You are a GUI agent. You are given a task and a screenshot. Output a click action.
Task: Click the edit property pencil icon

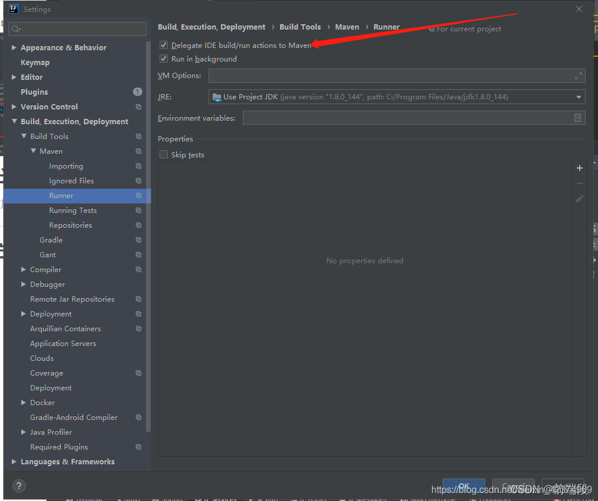tap(579, 199)
